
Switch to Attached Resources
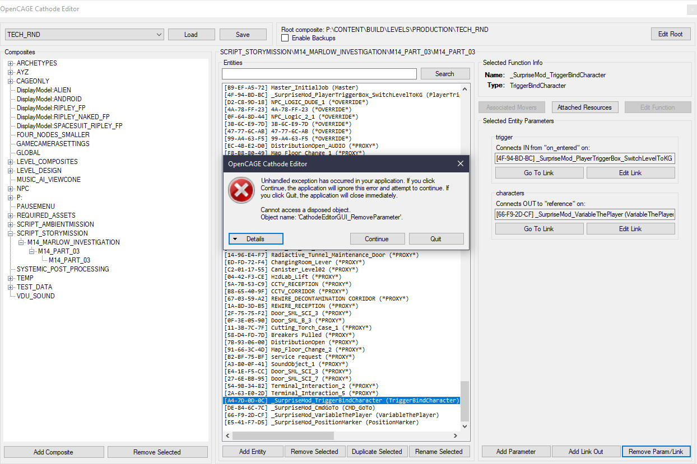point(585,107)
